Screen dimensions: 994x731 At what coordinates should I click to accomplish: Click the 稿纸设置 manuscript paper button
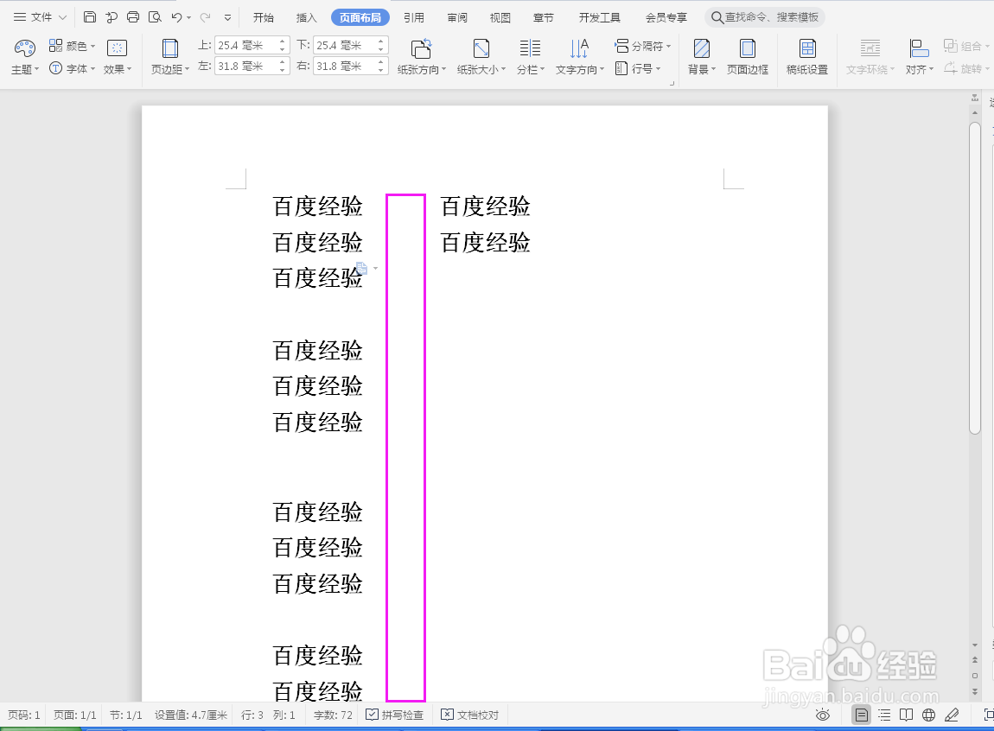coord(807,56)
